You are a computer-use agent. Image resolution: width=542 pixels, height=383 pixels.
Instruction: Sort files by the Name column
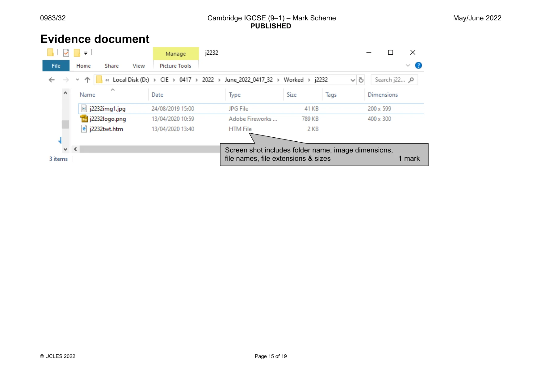point(87,95)
